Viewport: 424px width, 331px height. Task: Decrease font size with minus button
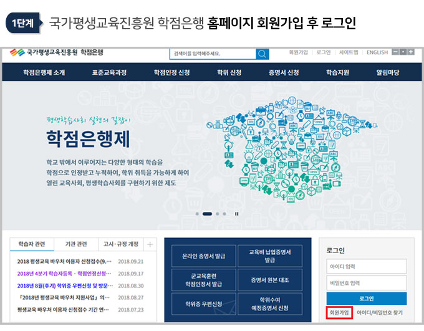point(395,52)
